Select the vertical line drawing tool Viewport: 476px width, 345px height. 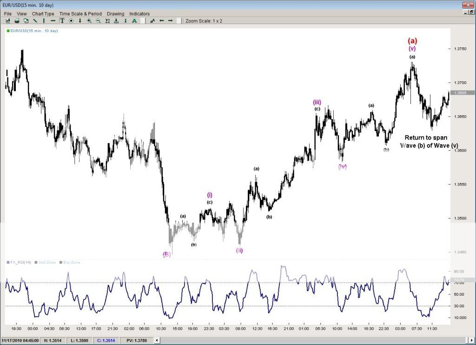44,21
